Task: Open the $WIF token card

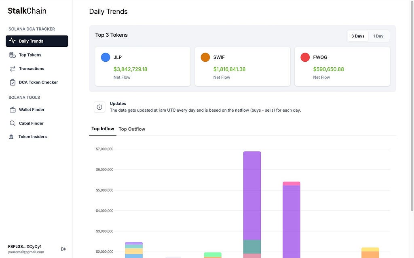Action: [x=243, y=67]
